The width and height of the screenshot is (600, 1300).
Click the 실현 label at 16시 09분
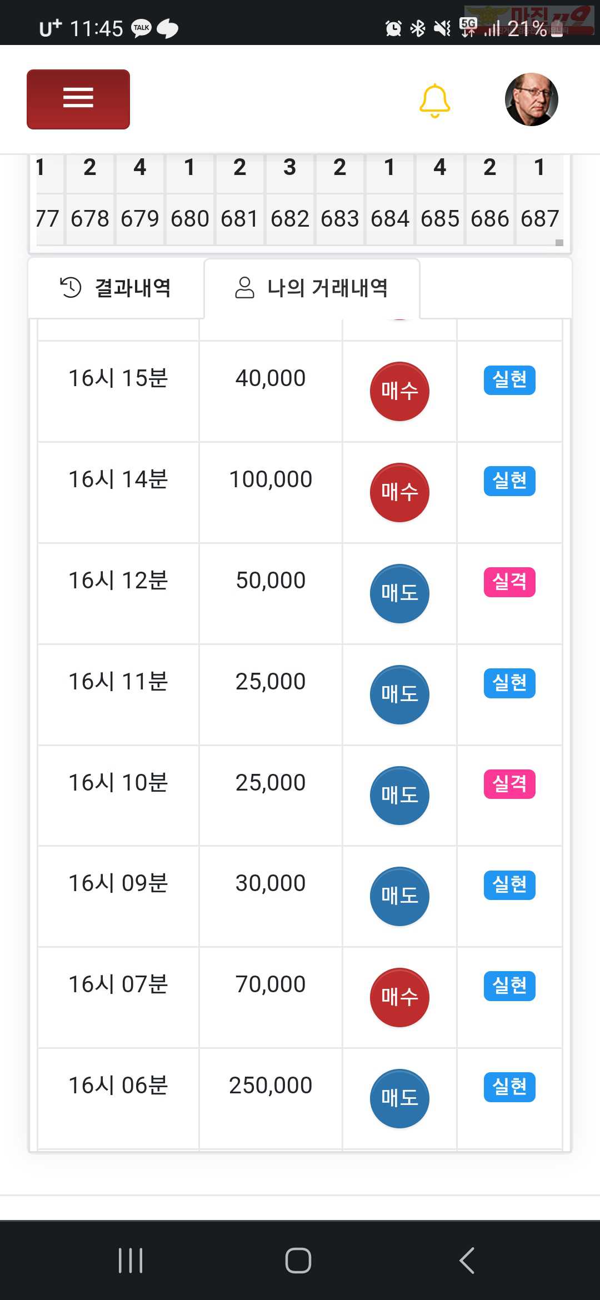pos(509,885)
